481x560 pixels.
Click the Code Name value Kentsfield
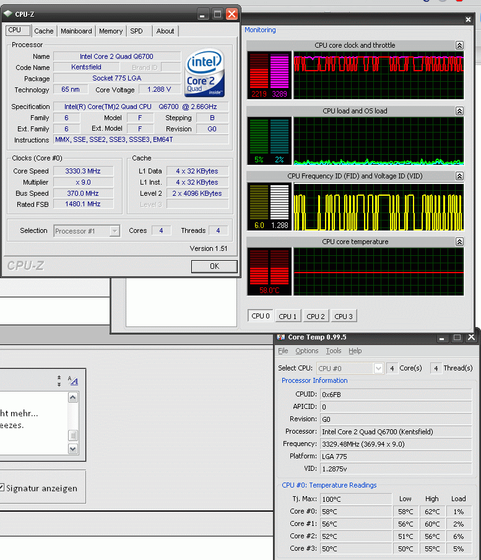point(86,67)
